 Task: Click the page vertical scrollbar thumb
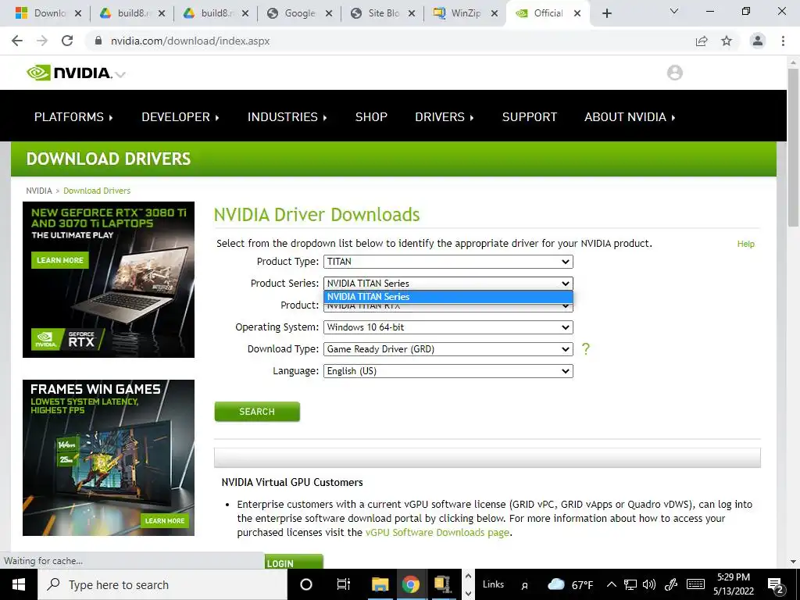(793, 147)
